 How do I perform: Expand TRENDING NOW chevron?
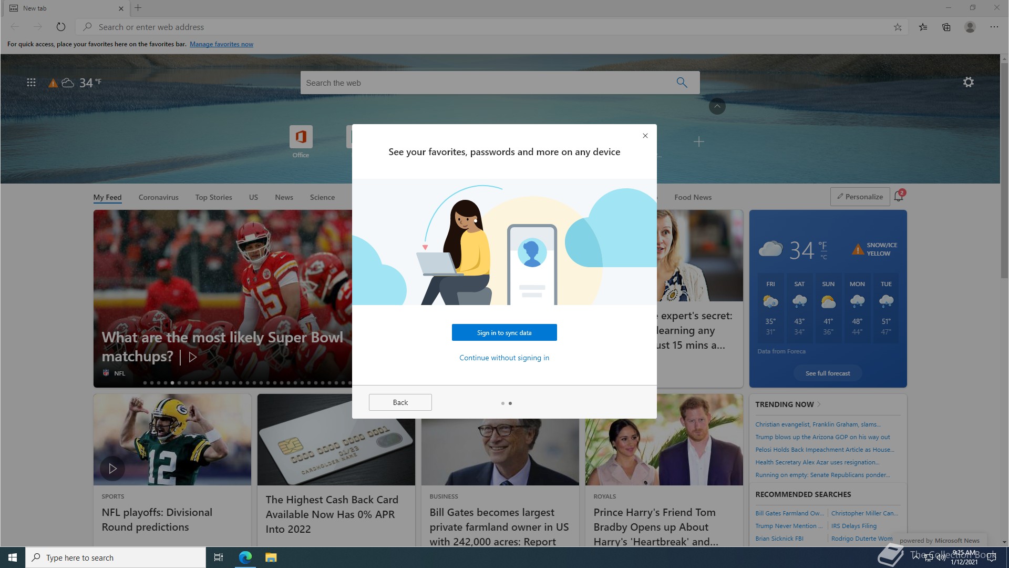(819, 404)
